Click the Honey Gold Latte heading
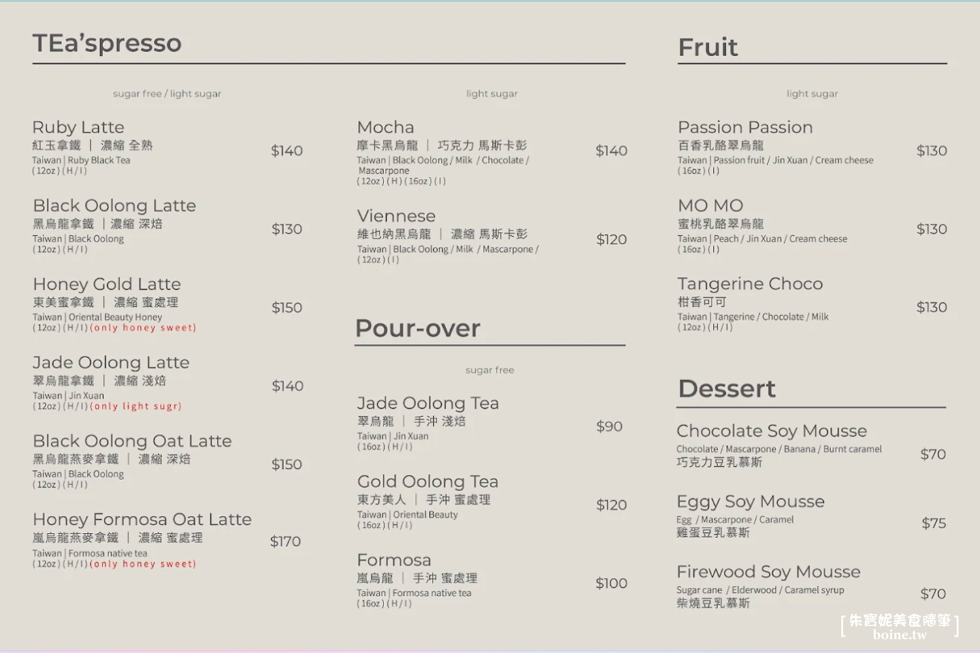 [x=106, y=284]
